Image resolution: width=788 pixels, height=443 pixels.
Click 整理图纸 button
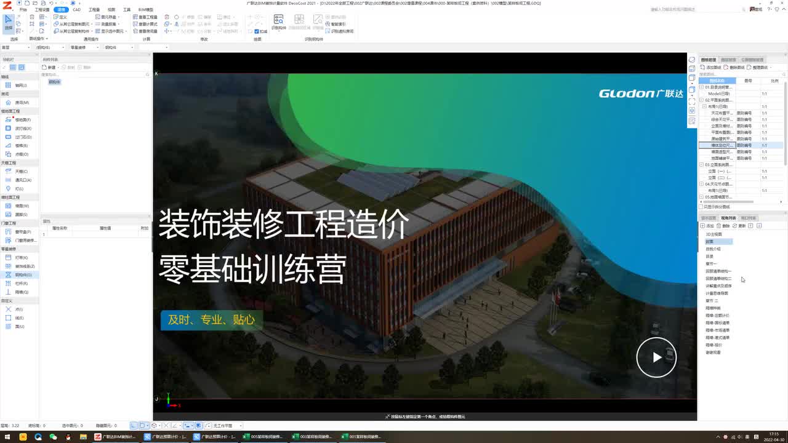758,67
